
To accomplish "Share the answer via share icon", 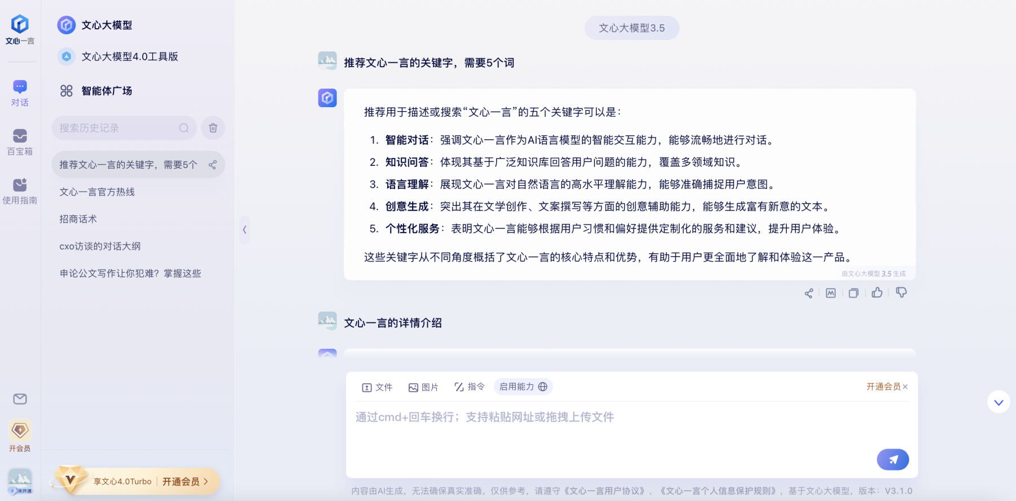I will tap(809, 293).
